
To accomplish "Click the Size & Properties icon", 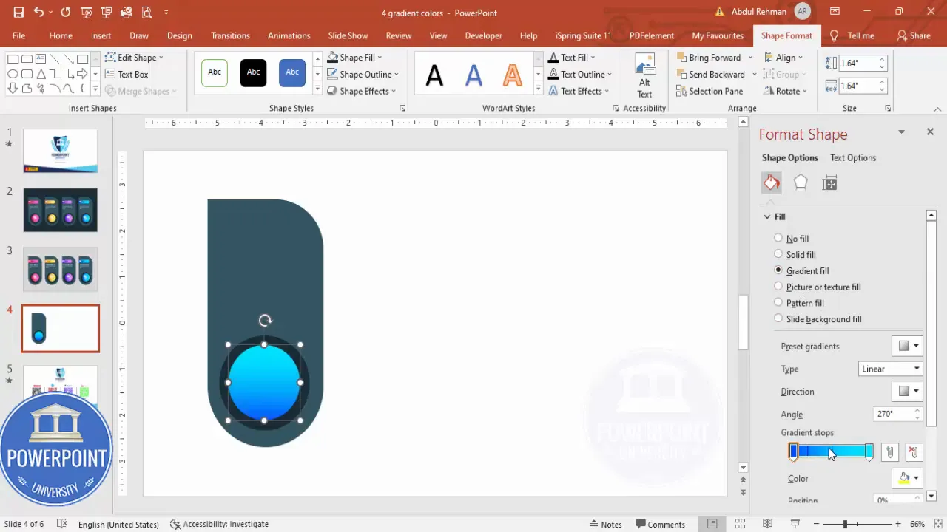I will point(829,183).
